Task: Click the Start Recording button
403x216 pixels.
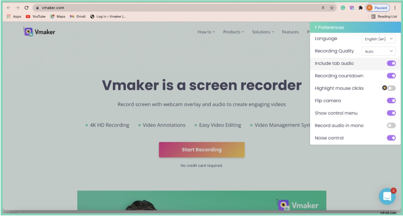Action: [201, 150]
